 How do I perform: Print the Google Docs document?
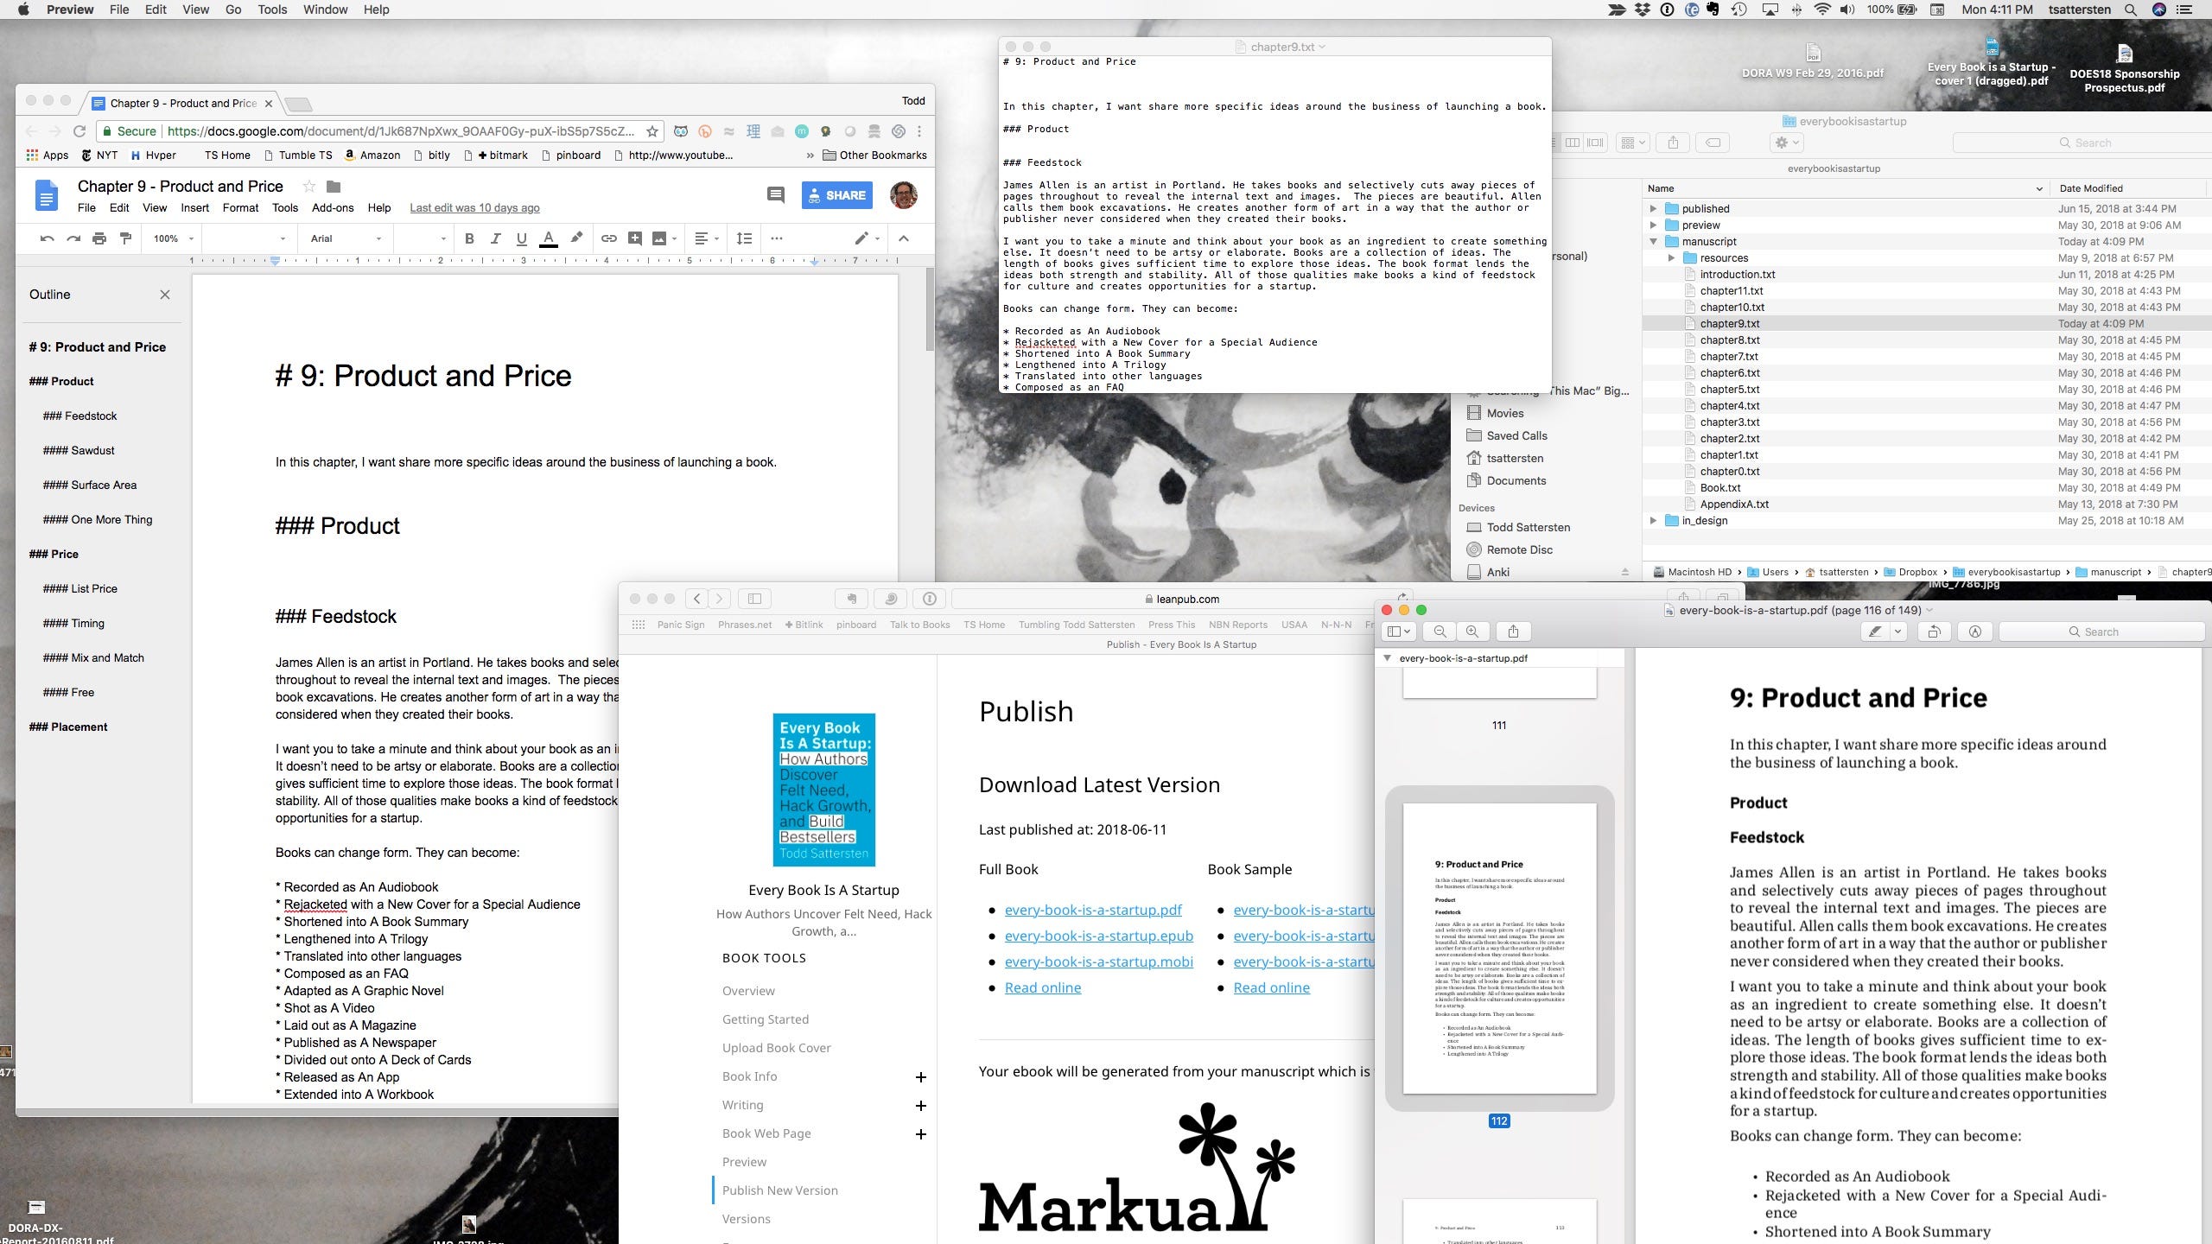coord(99,238)
